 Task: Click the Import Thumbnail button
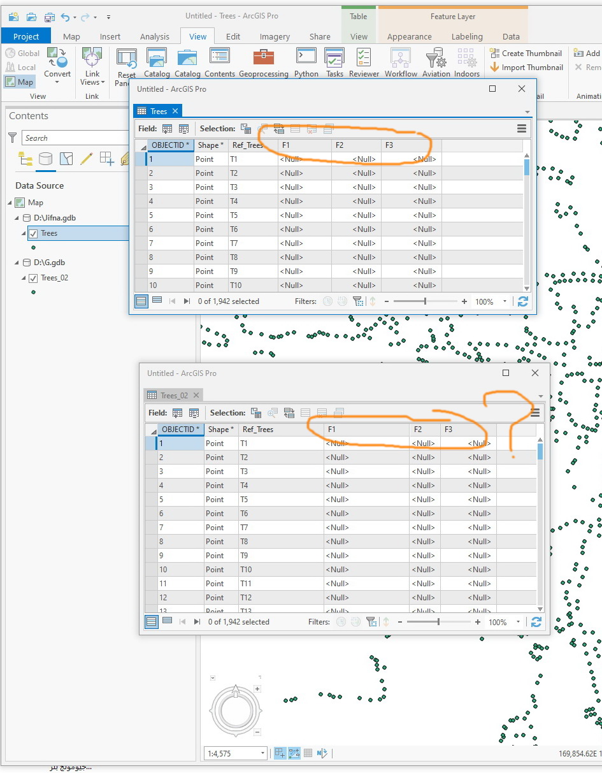(526, 67)
